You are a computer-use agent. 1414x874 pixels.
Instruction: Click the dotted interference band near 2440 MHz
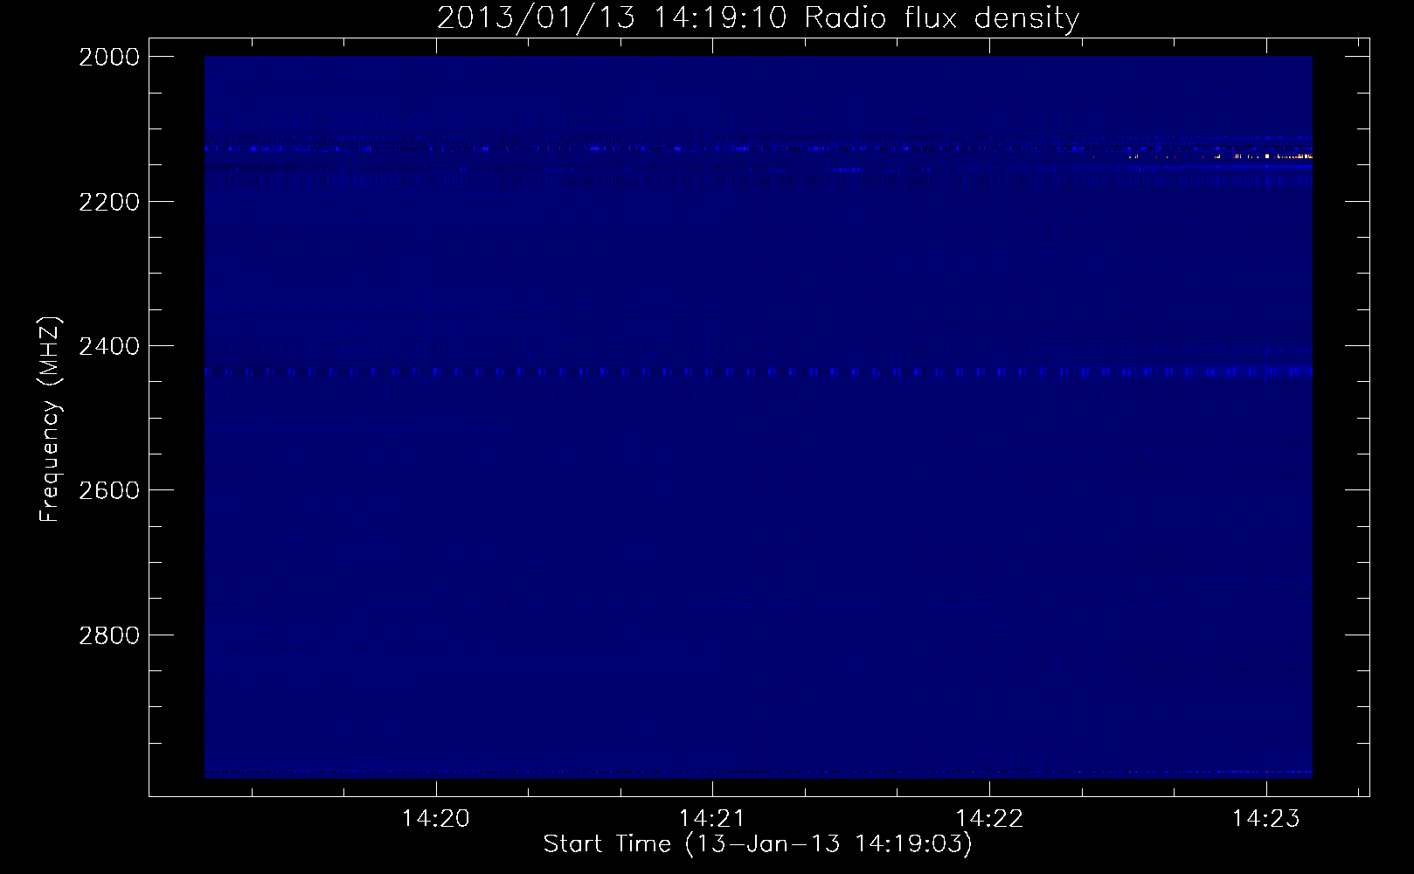point(759,372)
